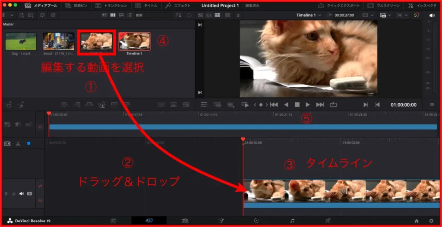
Task: Click the 01:00:00:00 viewer timecode
Action: point(404,105)
